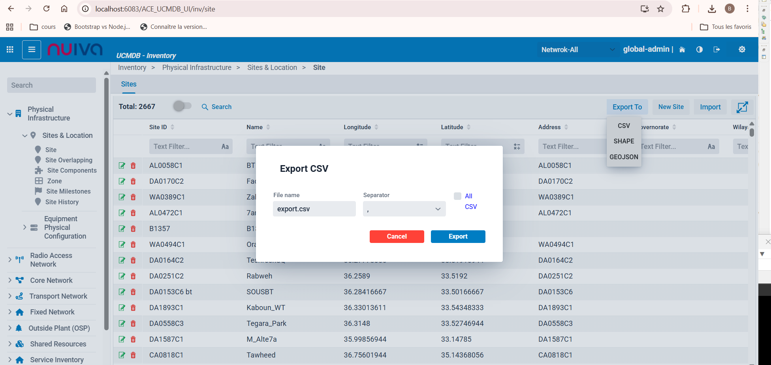Expand the Radio Access Network tree
This screenshot has height=365, width=771.
click(10, 260)
